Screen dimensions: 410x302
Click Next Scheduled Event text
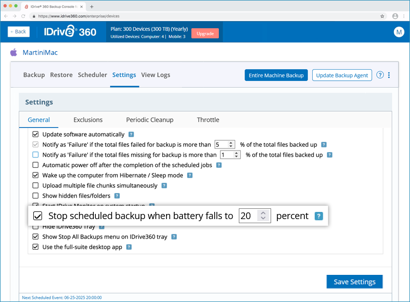(62, 297)
